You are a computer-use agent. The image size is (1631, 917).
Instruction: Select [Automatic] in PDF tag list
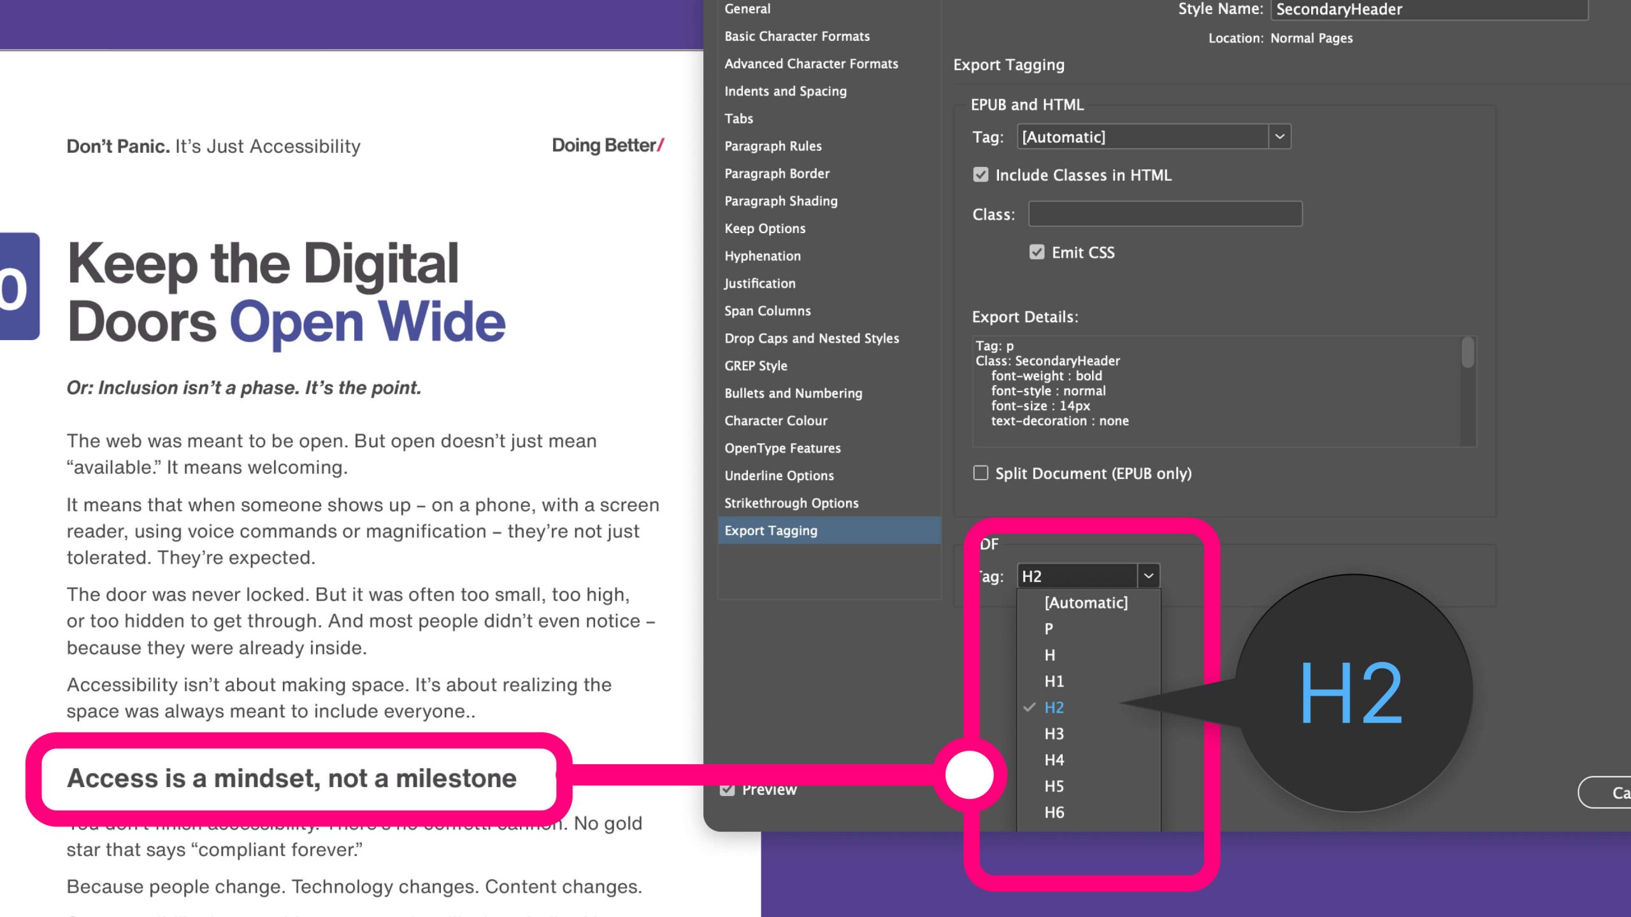coord(1086,602)
